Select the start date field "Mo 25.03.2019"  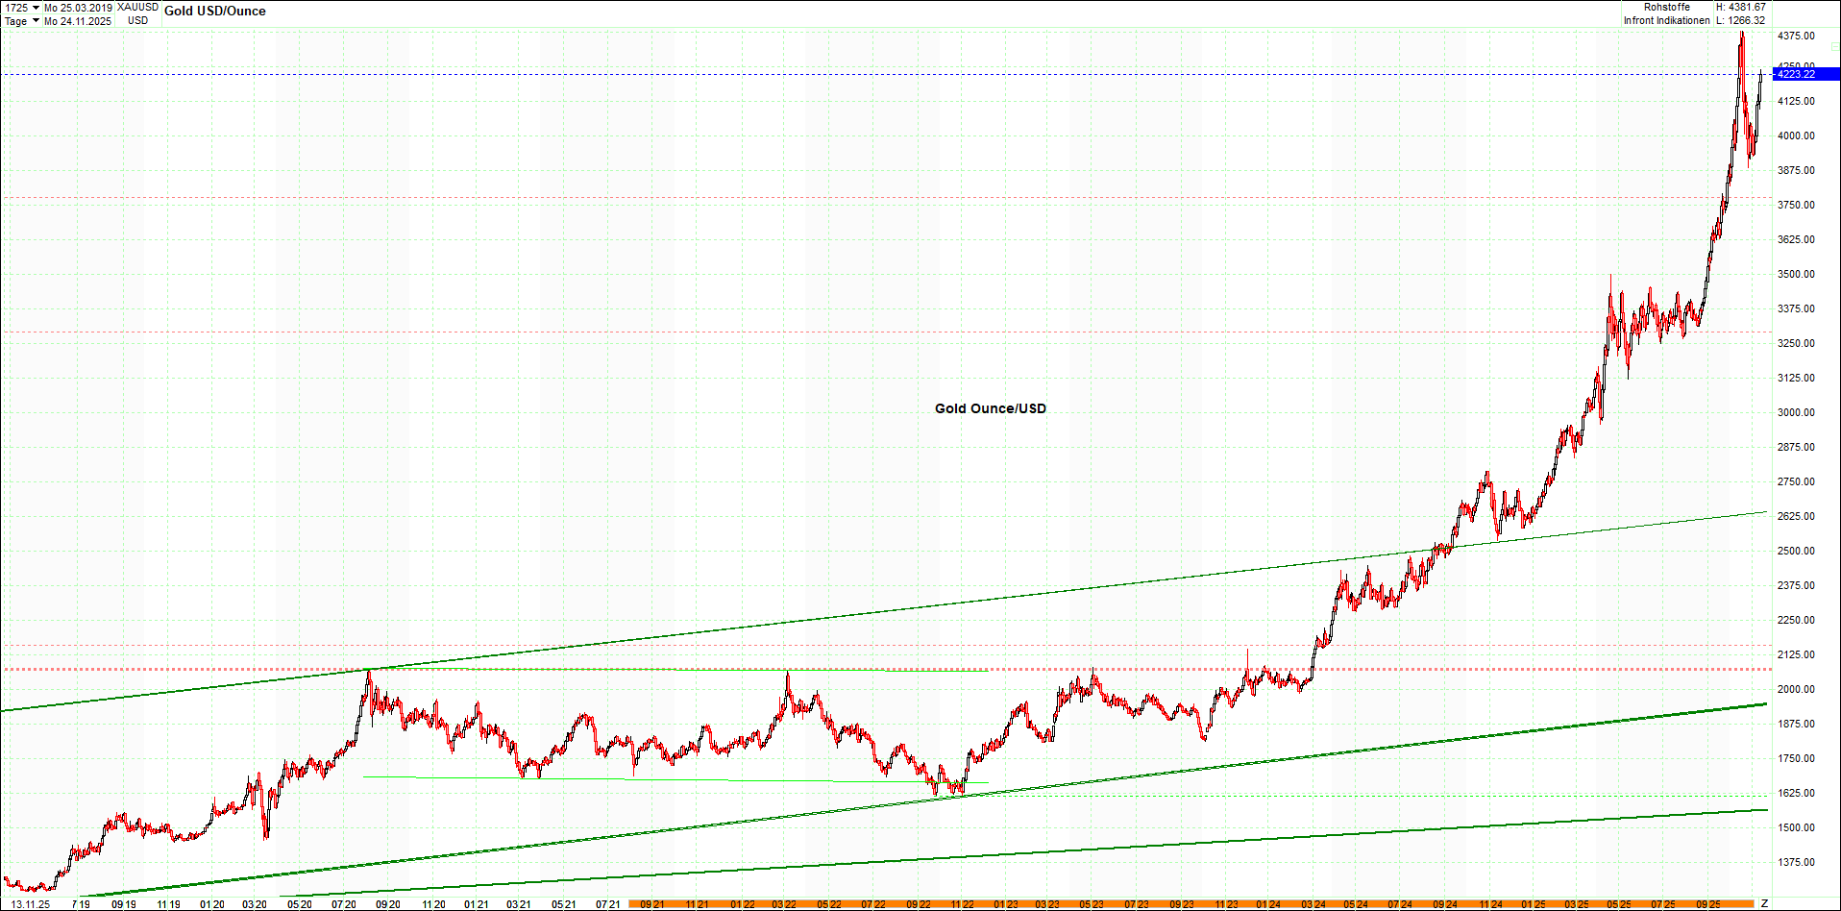[x=79, y=7]
